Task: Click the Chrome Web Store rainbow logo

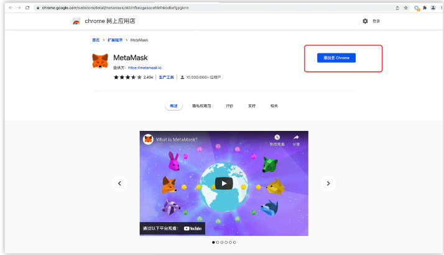Action: pyautogui.click(x=76, y=21)
